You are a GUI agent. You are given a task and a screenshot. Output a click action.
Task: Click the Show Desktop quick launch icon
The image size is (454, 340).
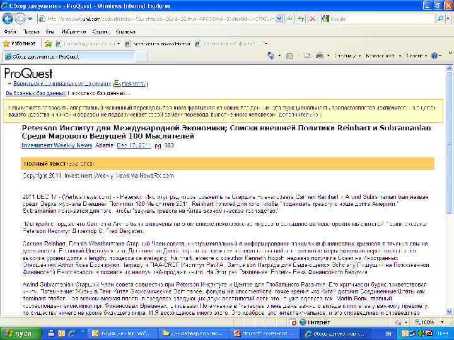pyautogui.click(x=51, y=333)
